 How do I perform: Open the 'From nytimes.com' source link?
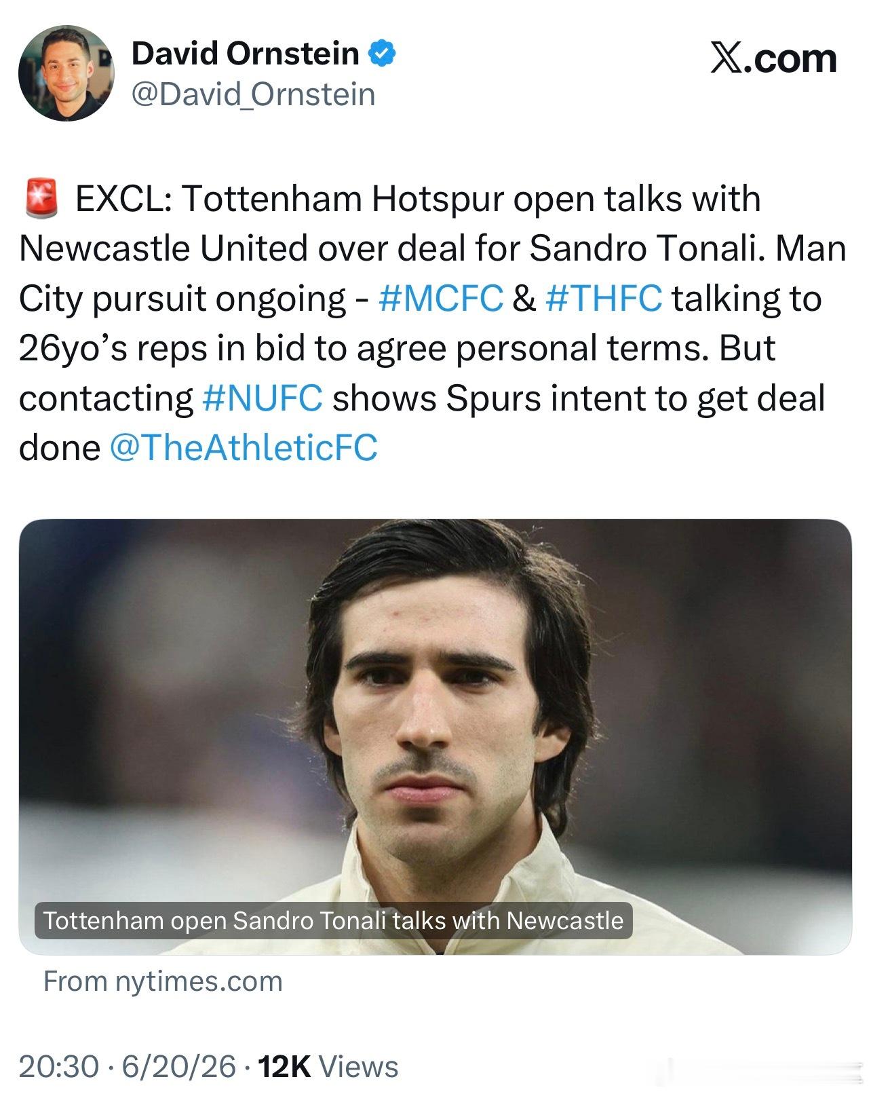click(x=163, y=982)
